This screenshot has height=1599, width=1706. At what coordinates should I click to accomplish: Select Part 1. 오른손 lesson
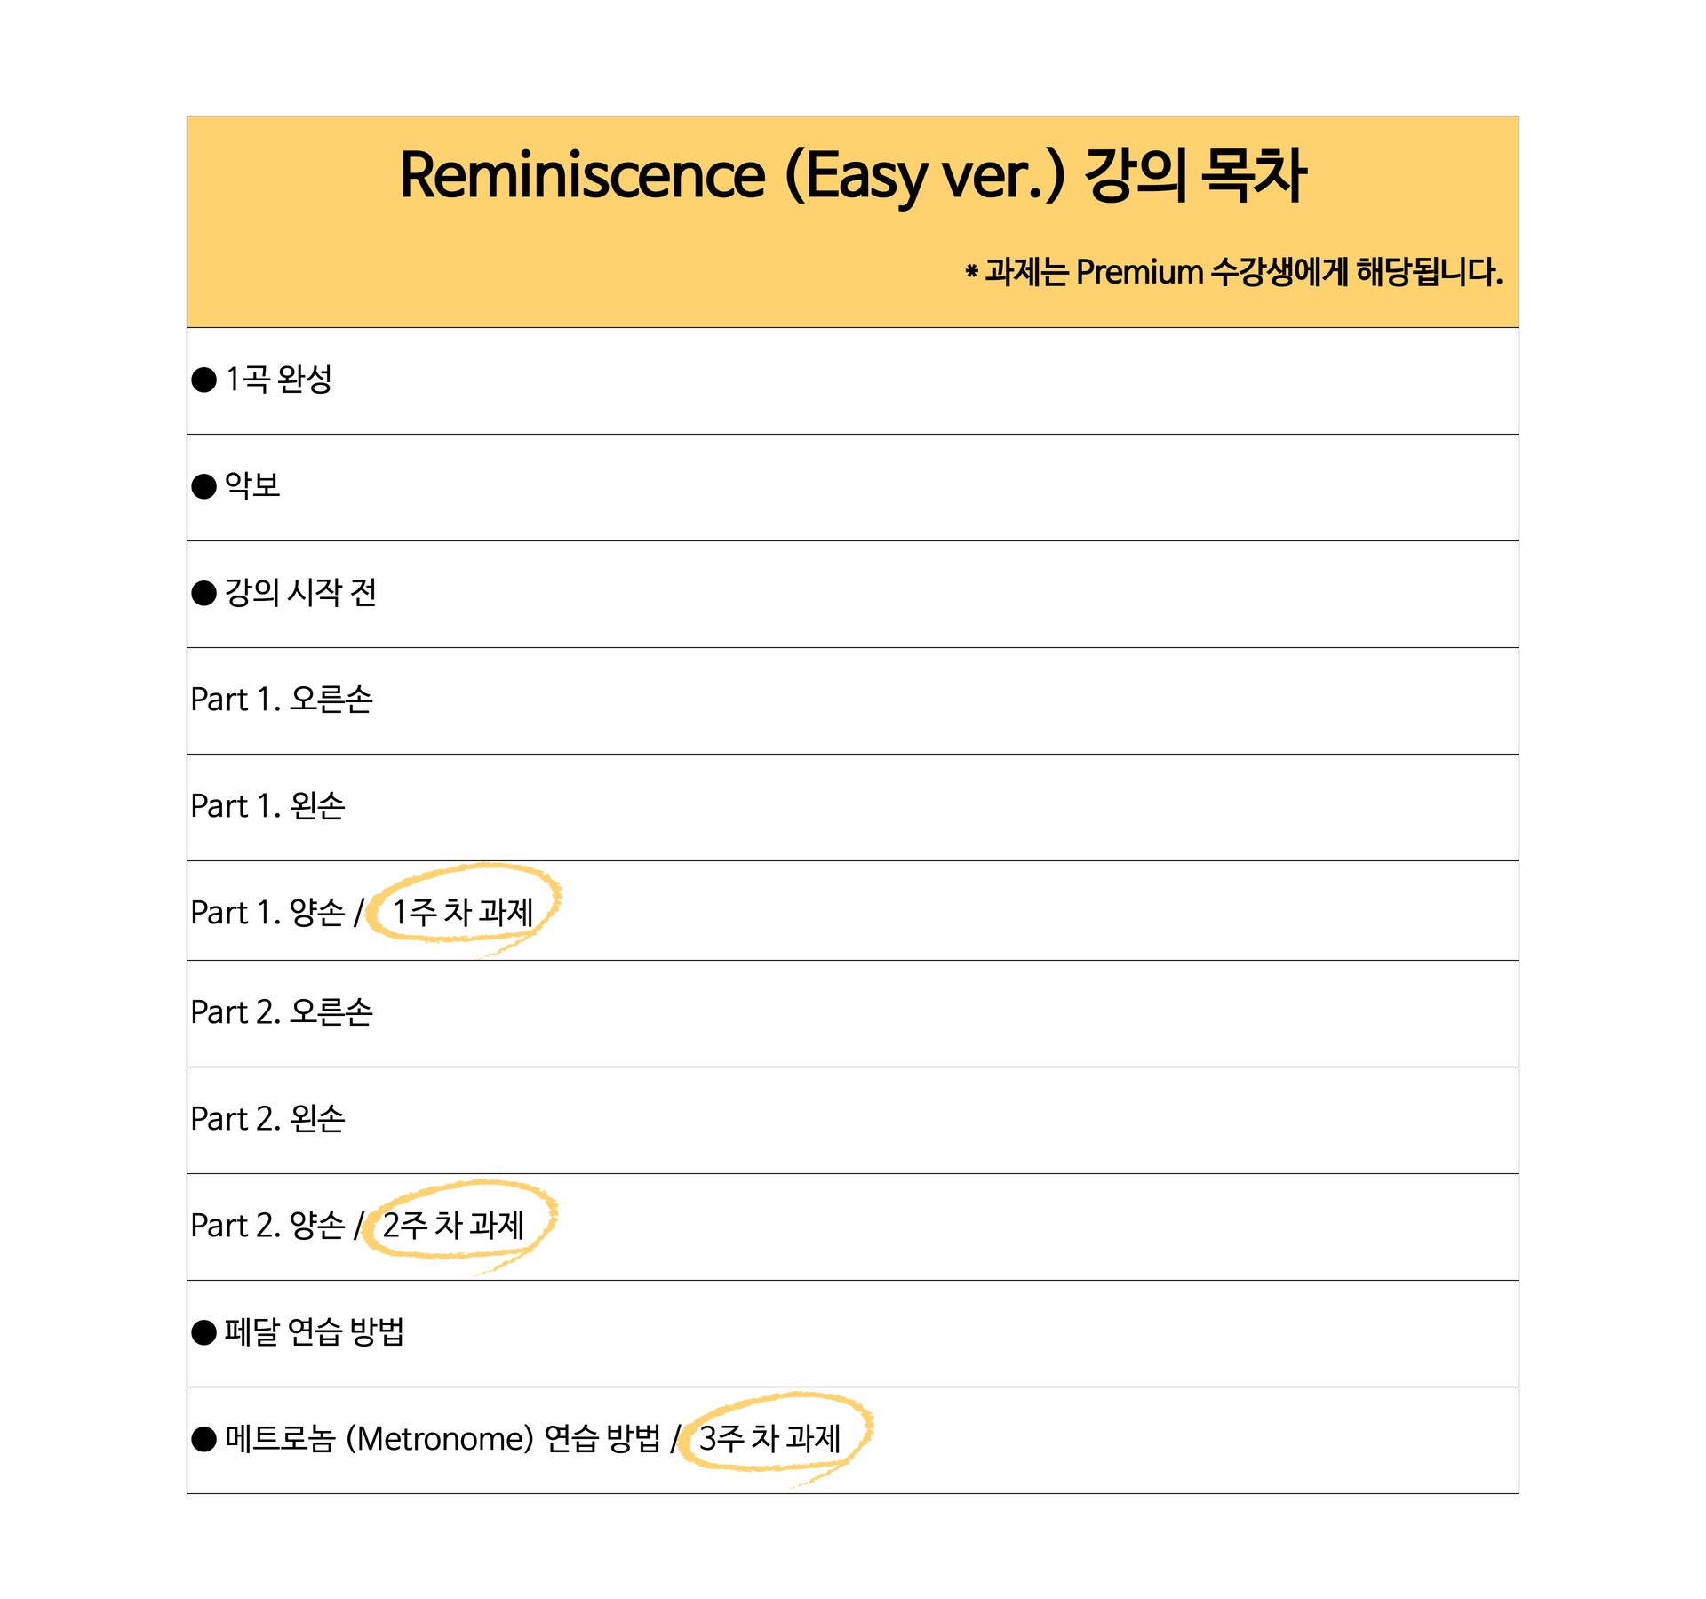pos(282,700)
